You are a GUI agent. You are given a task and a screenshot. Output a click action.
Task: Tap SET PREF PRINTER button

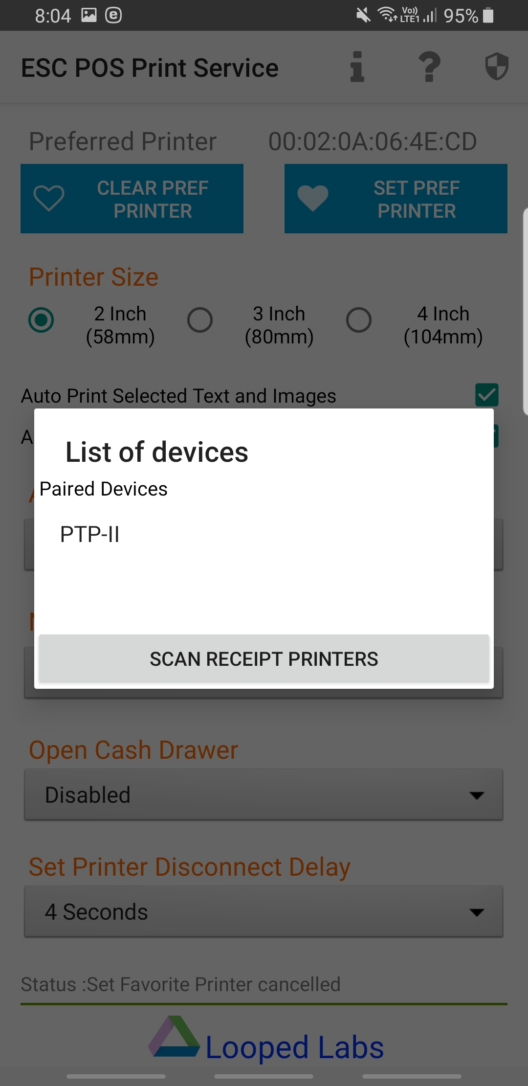tap(396, 199)
